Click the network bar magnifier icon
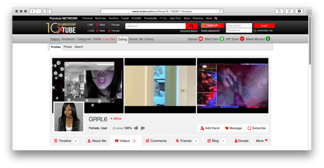 [216, 18]
